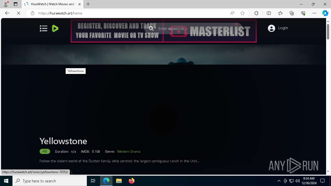Open the Login link

pos(283,28)
